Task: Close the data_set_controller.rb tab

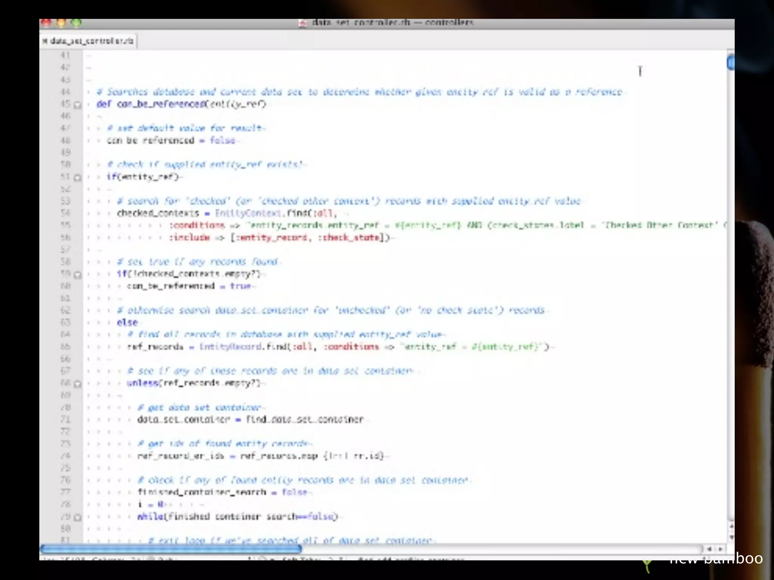Action: [45, 41]
